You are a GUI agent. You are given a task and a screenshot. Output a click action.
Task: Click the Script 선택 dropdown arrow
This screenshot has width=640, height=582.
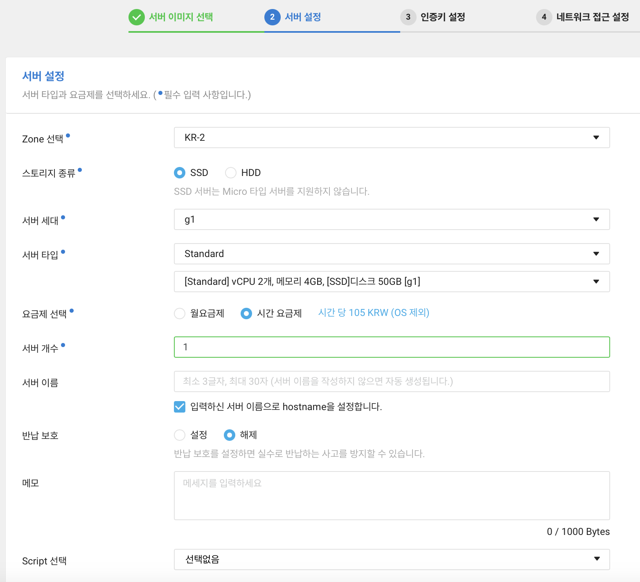(596, 559)
